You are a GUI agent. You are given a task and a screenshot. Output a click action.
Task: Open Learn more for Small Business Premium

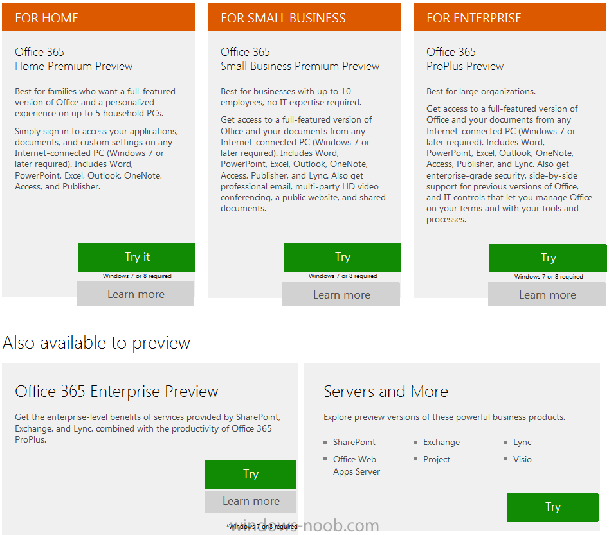click(x=341, y=294)
